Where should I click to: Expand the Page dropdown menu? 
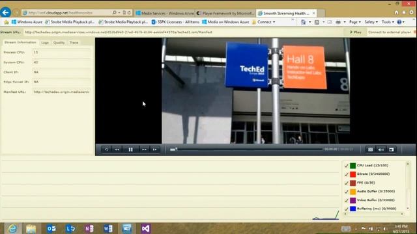[x=355, y=22]
